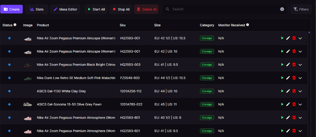The height and width of the screenshot is (137, 316).
Task: Delete the Atmosphere US 9 row
Action: coord(294,118)
